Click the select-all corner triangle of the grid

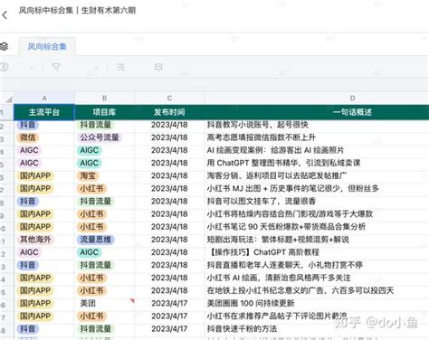(x=9, y=99)
